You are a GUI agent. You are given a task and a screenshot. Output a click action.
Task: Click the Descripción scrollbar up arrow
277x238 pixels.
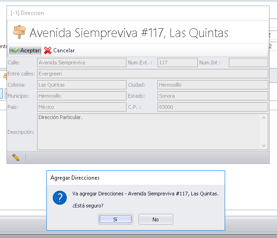pyautogui.click(x=264, y=118)
